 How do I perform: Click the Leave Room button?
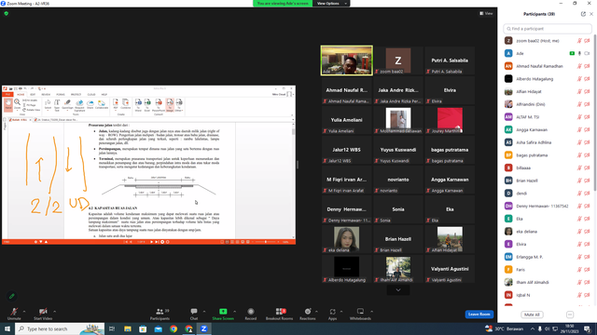pos(479,315)
